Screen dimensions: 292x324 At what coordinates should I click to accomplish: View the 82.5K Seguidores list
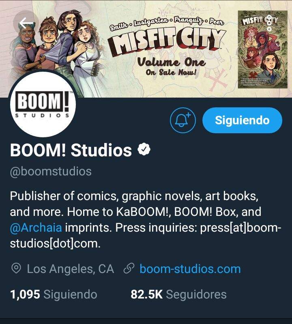point(178,294)
